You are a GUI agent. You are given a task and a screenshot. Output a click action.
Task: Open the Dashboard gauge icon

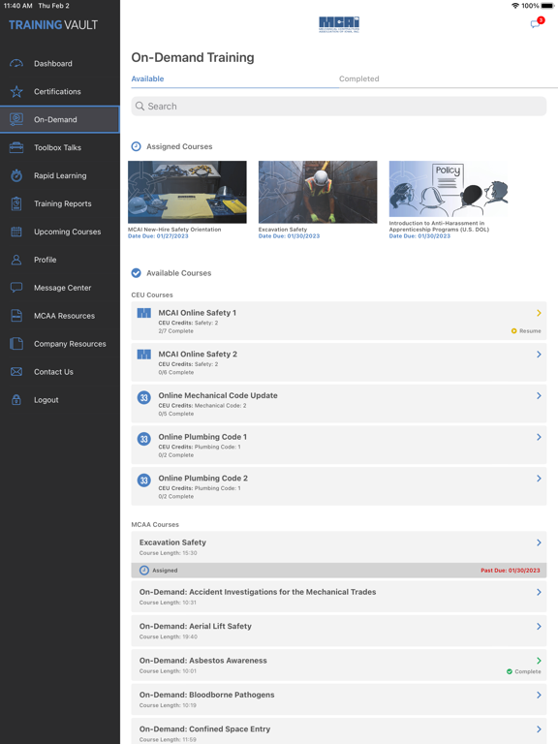16,63
